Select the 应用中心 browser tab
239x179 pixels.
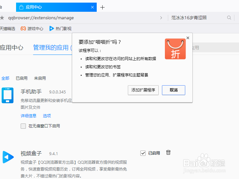56,7
